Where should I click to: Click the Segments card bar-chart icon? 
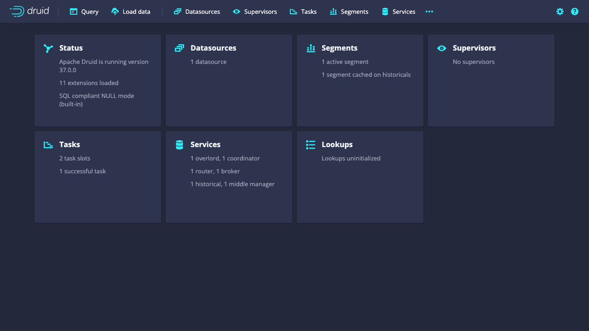tap(311, 48)
